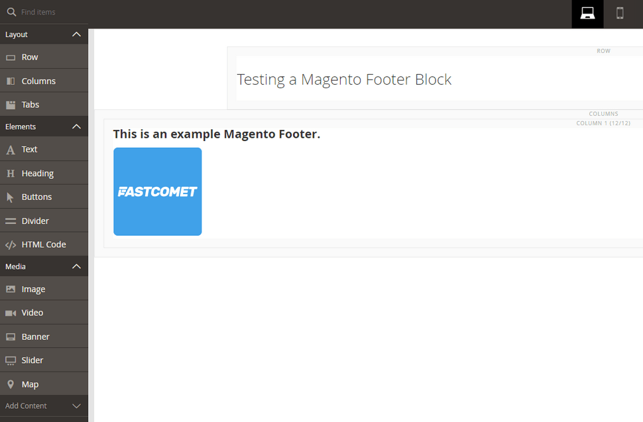Pick the Tabs layout element
Viewport: 643px width, 422px height.
(44, 105)
